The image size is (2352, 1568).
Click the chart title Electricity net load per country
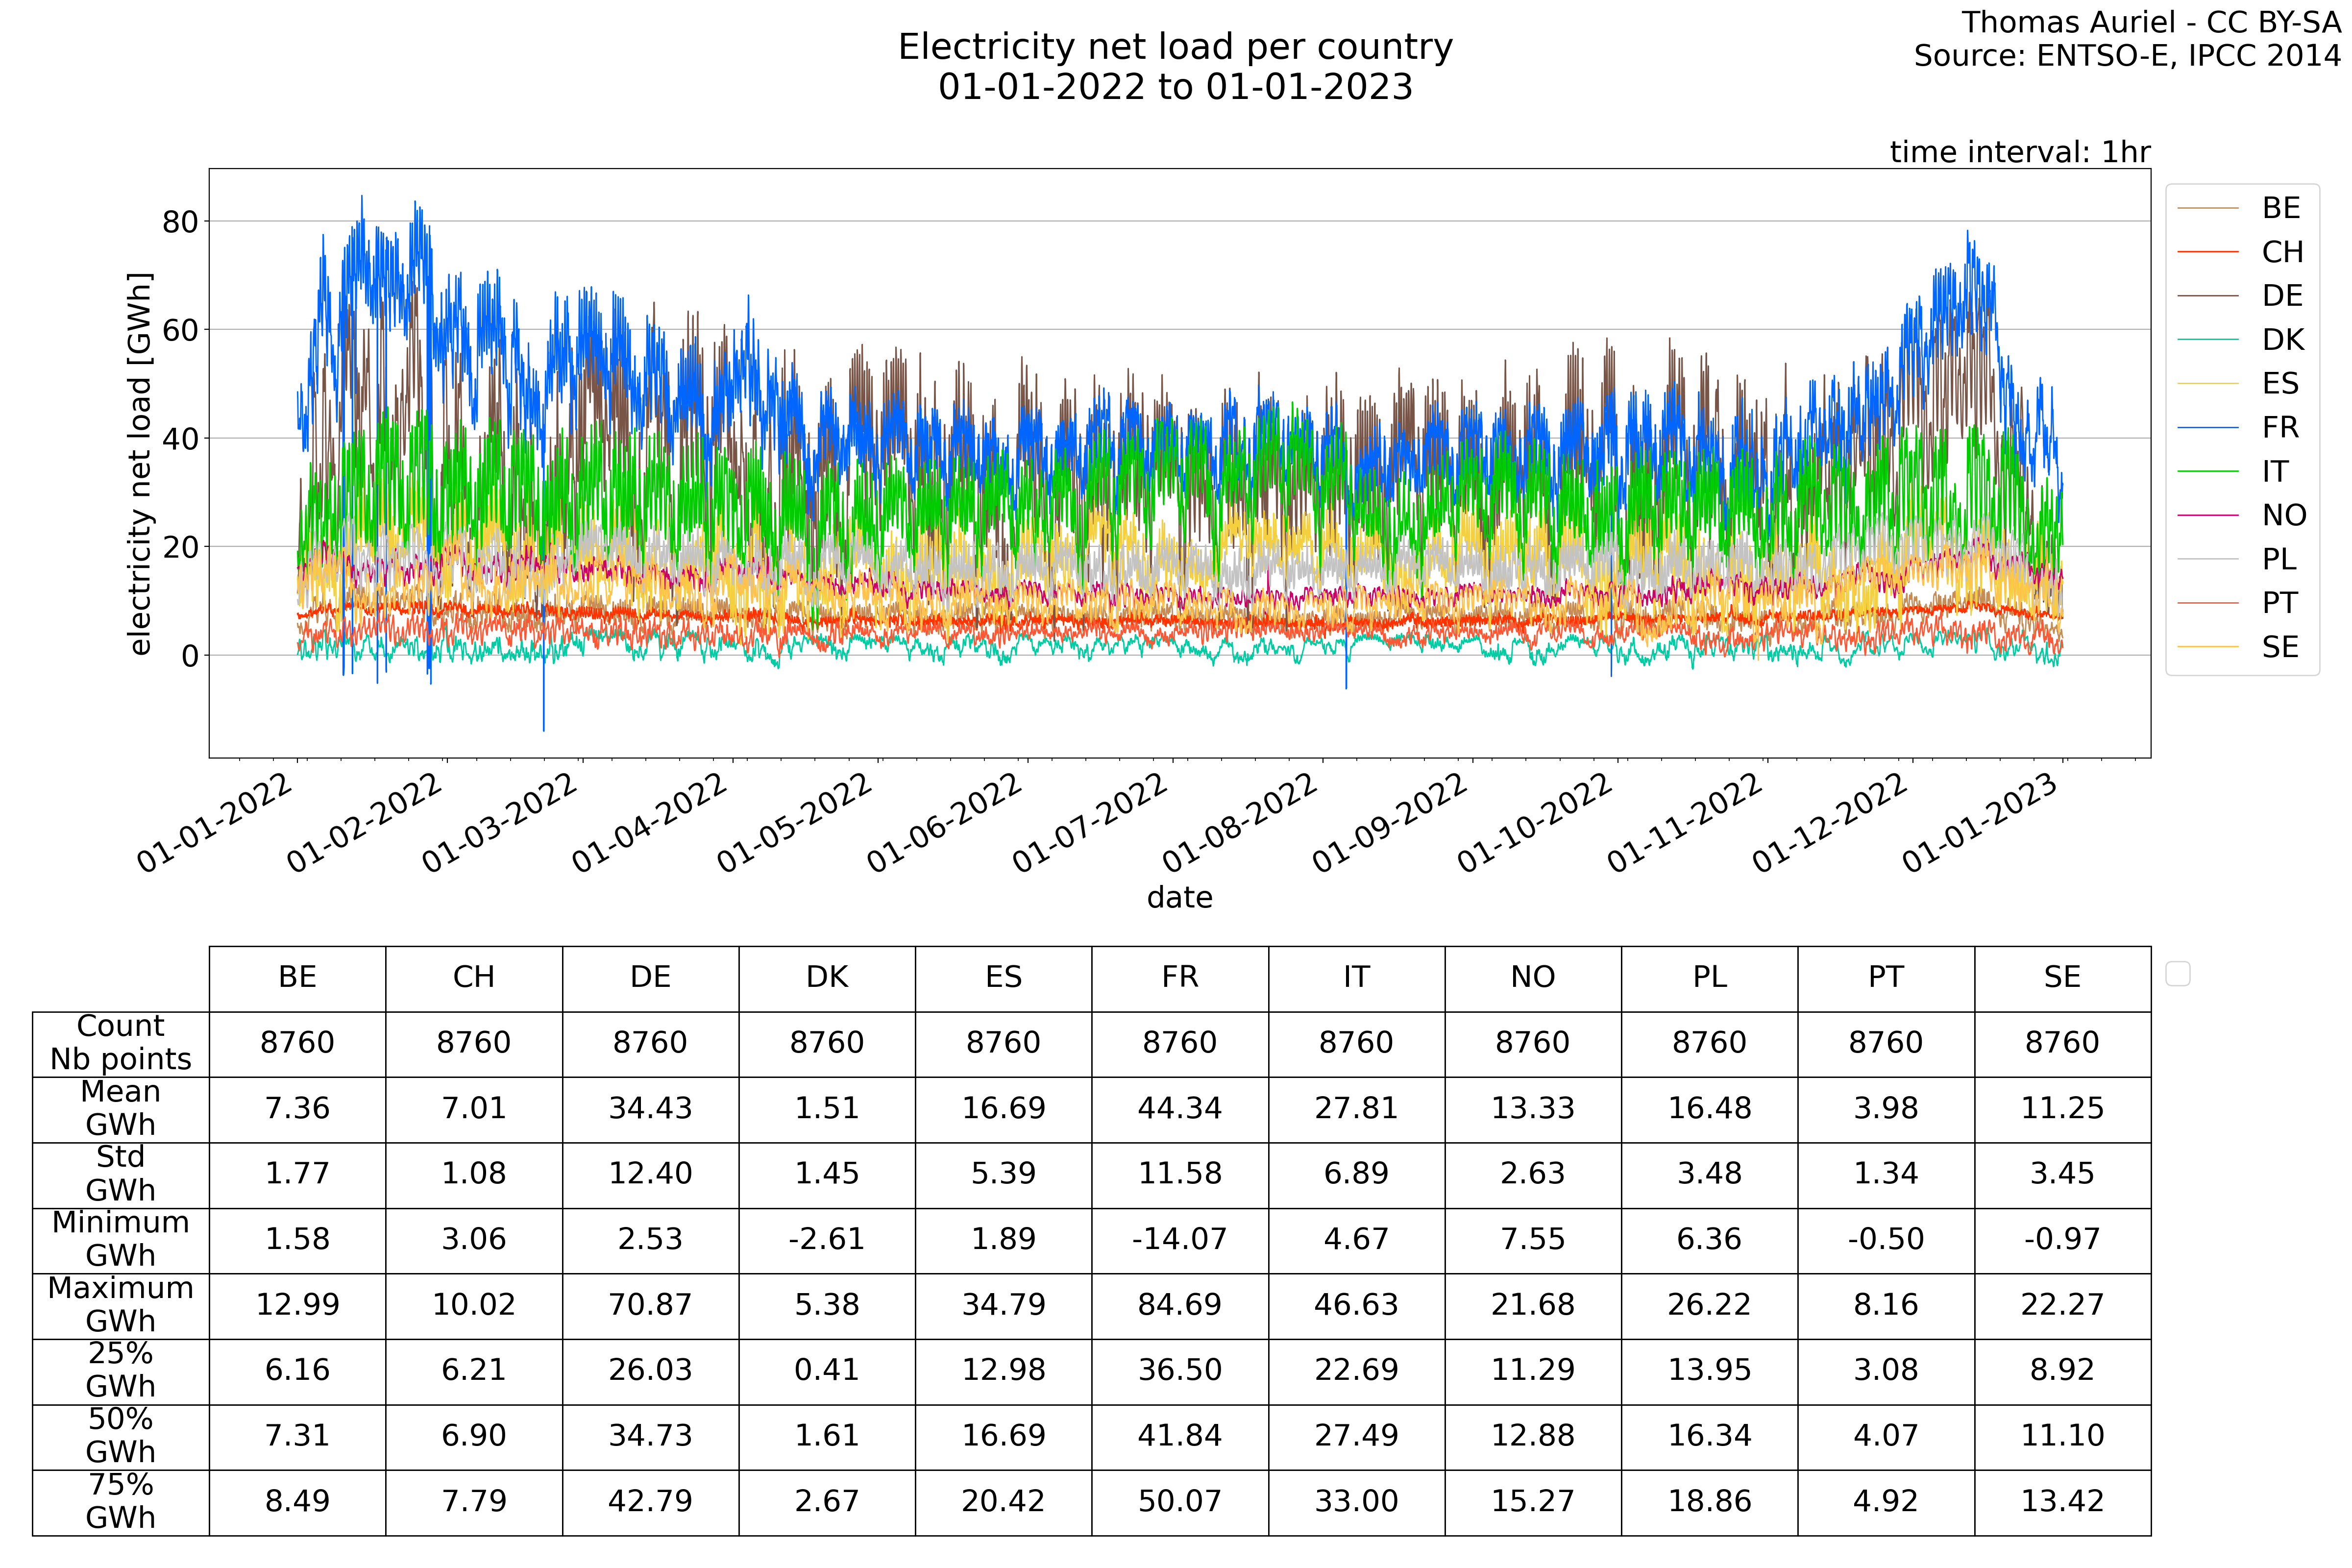pos(1175,47)
